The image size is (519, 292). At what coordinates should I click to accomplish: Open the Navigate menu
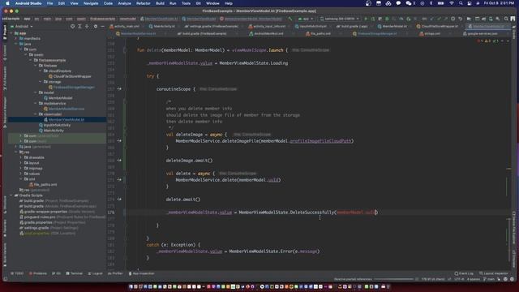coord(91,3)
